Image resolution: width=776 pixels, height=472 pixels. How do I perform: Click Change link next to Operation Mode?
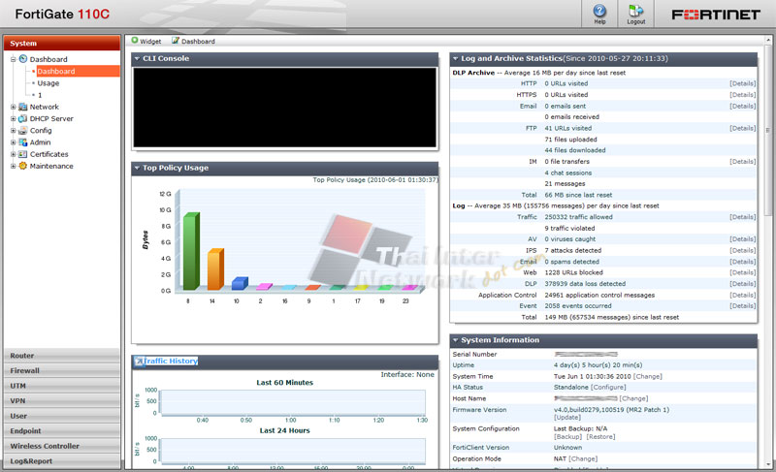[x=583, y=458]
